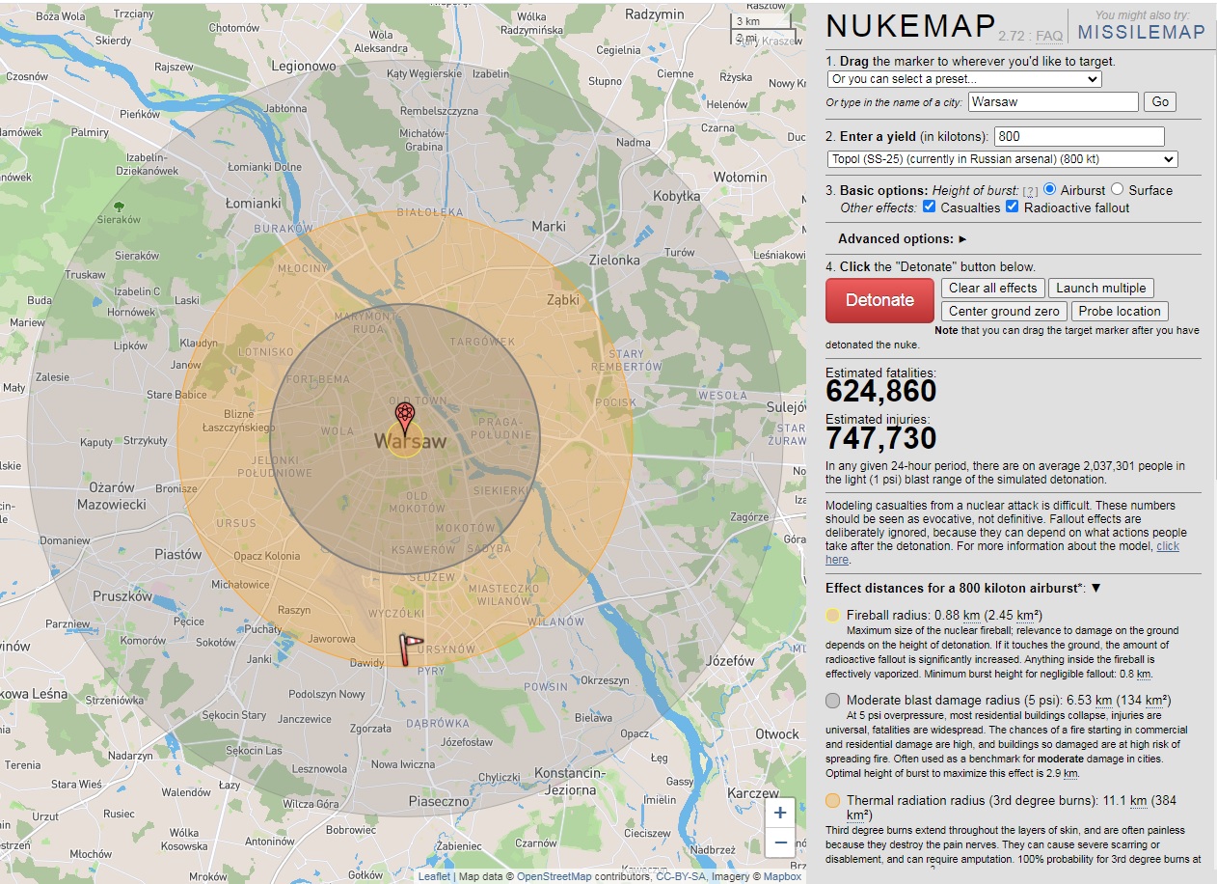Toggle the Casualties checkbox
This screenshot has height=884, width=1217.
tap(930, 207)
